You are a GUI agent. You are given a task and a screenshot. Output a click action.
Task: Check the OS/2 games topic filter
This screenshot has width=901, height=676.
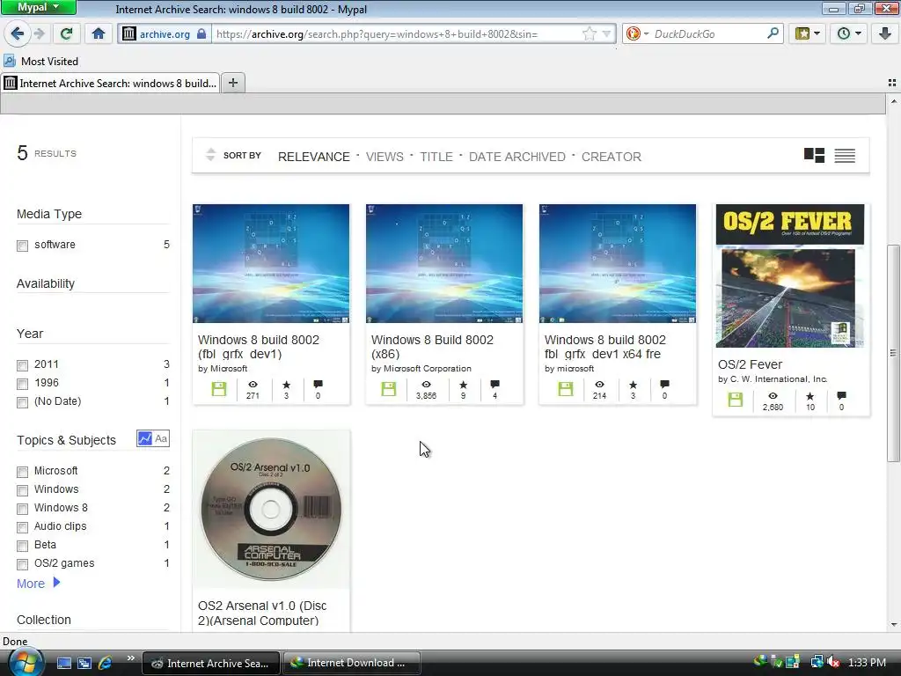(x=22, y=564)
